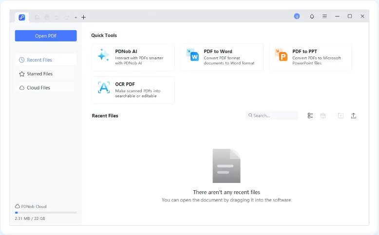
Task: Open the hamburger menu
Action: click(324, 16)
